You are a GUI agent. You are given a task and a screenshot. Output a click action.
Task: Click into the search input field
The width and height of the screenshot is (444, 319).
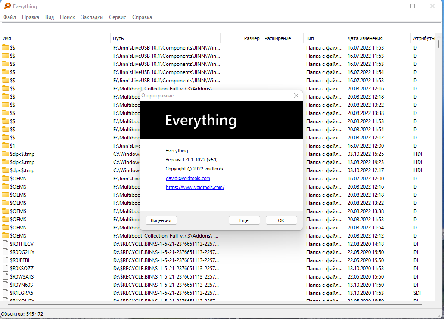221,27
